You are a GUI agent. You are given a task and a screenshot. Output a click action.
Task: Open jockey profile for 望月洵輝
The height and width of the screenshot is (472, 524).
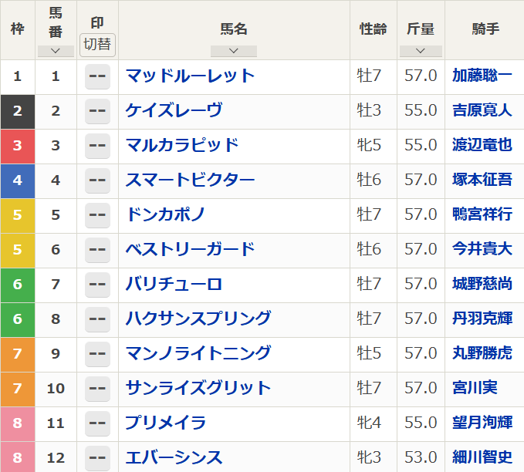point(482,423)
